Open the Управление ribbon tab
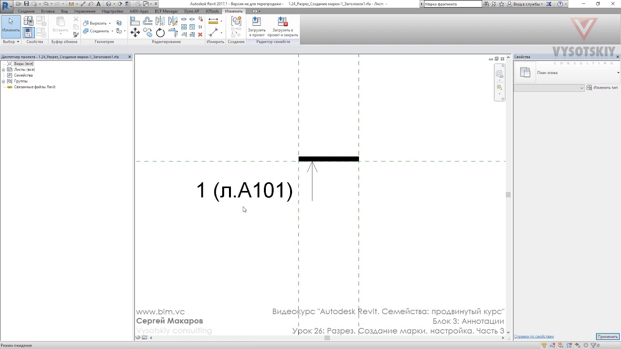This screenshot has height=349, width=621. [x=85, y=11]
